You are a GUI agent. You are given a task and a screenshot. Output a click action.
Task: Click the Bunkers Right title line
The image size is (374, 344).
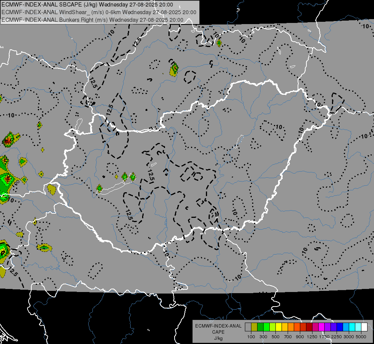pos(92,20)
